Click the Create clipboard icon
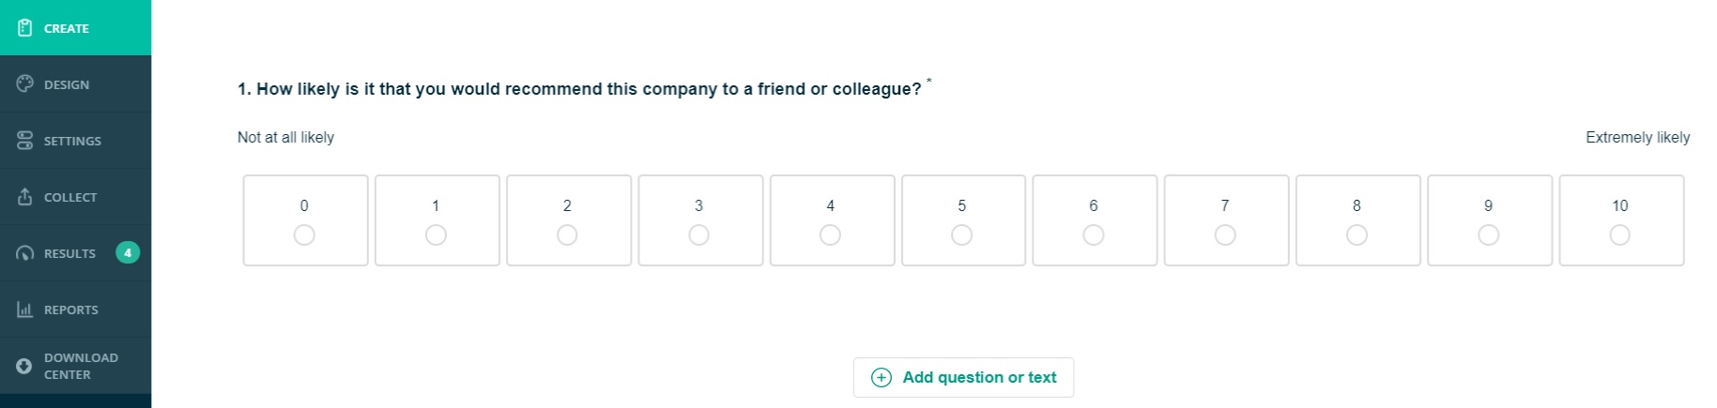 click(25, 28)
